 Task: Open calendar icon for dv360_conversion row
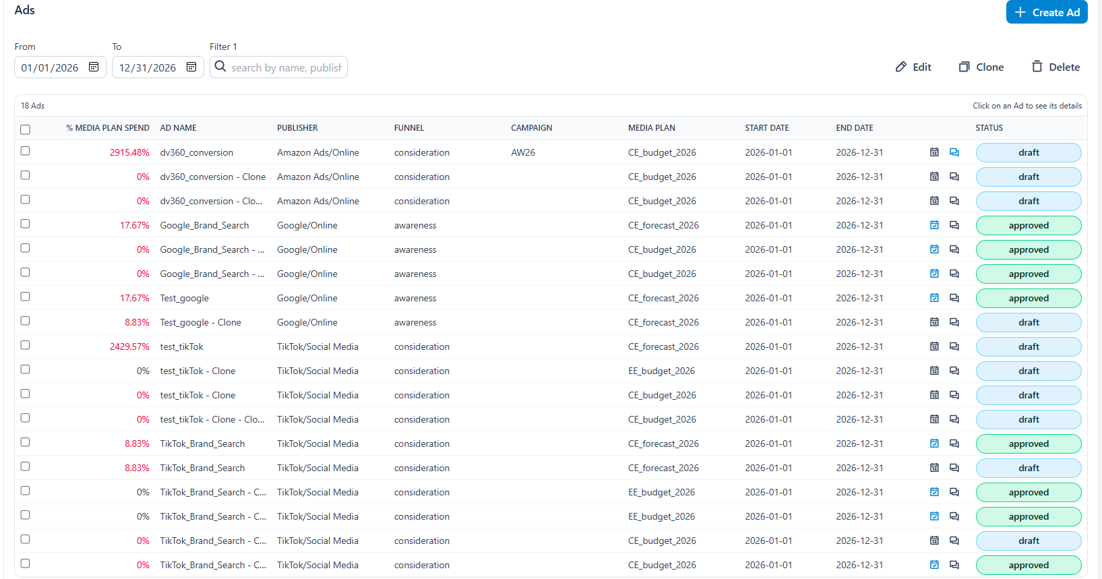934,152
